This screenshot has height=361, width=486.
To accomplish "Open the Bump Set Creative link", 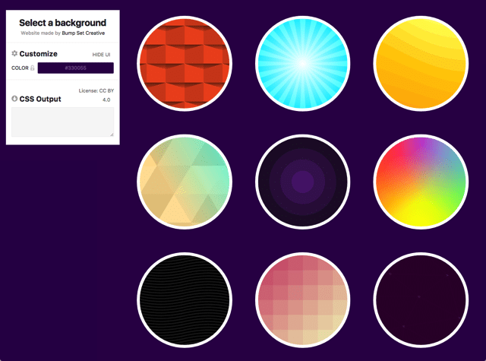I will 84,34.
